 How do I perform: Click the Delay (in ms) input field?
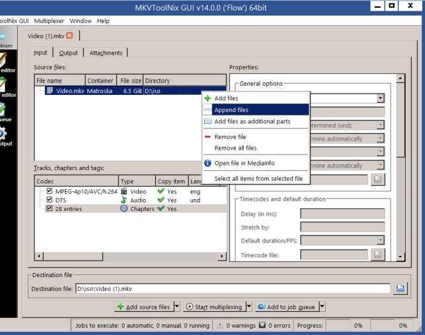pyautogui.click(x=342, y=214)
